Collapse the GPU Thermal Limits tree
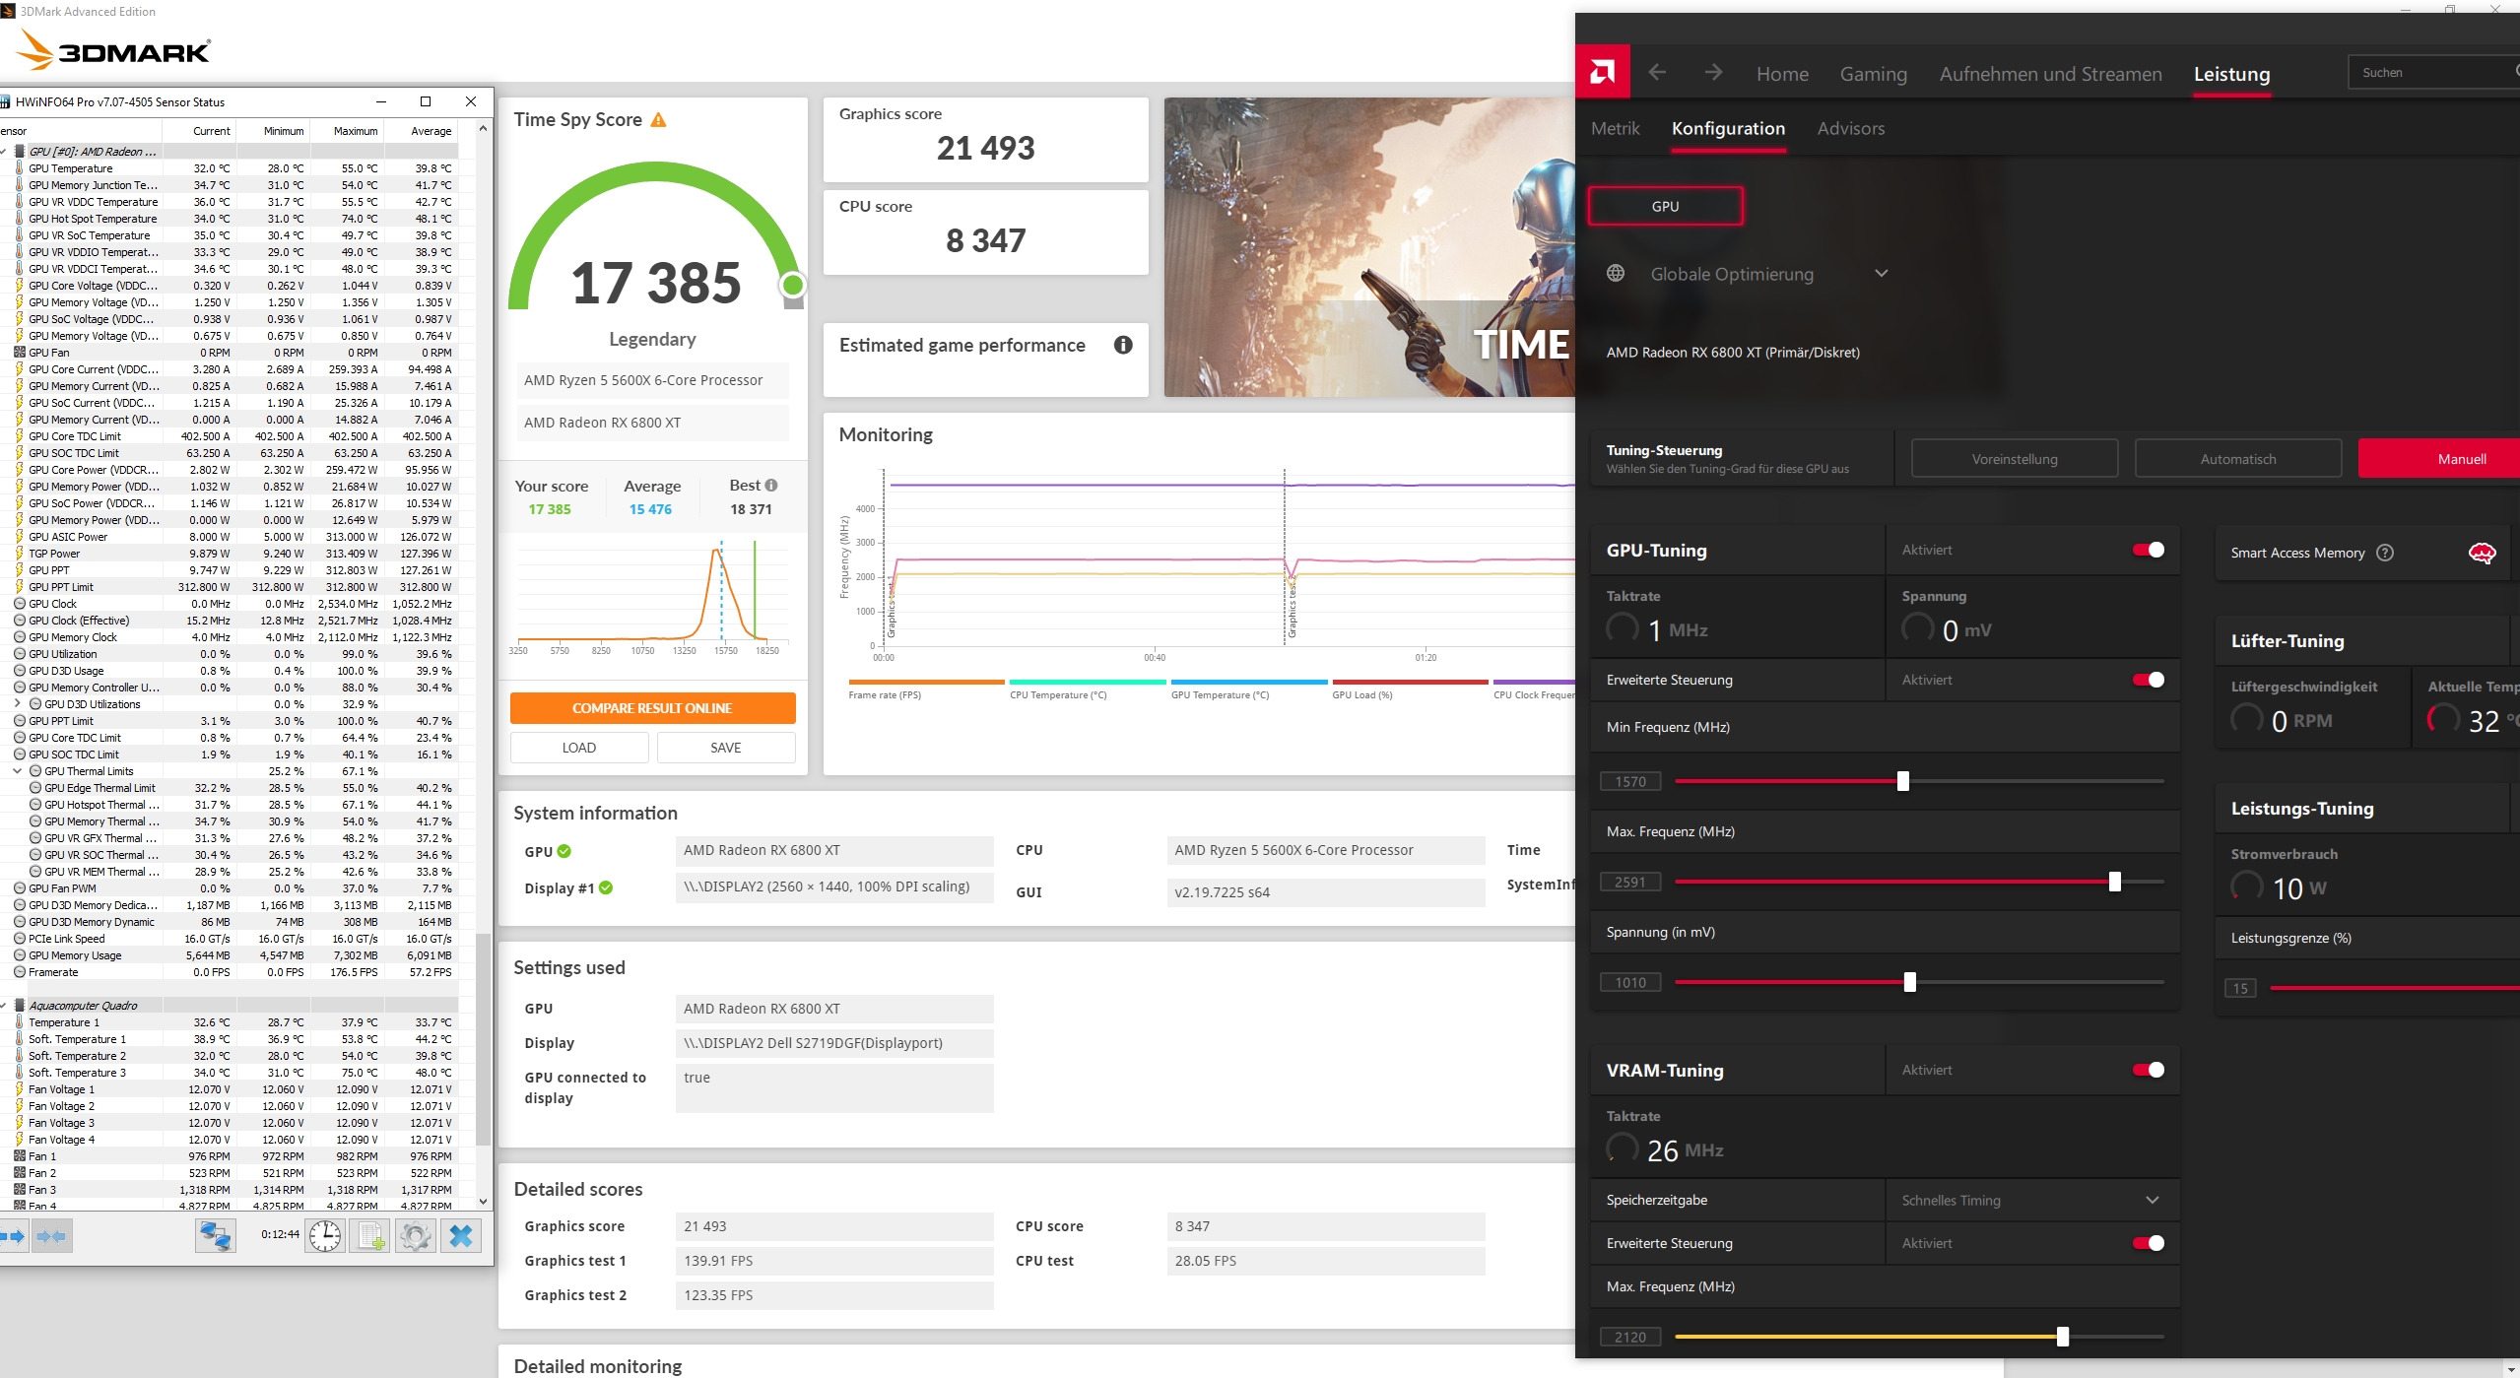 click(18, 771)
